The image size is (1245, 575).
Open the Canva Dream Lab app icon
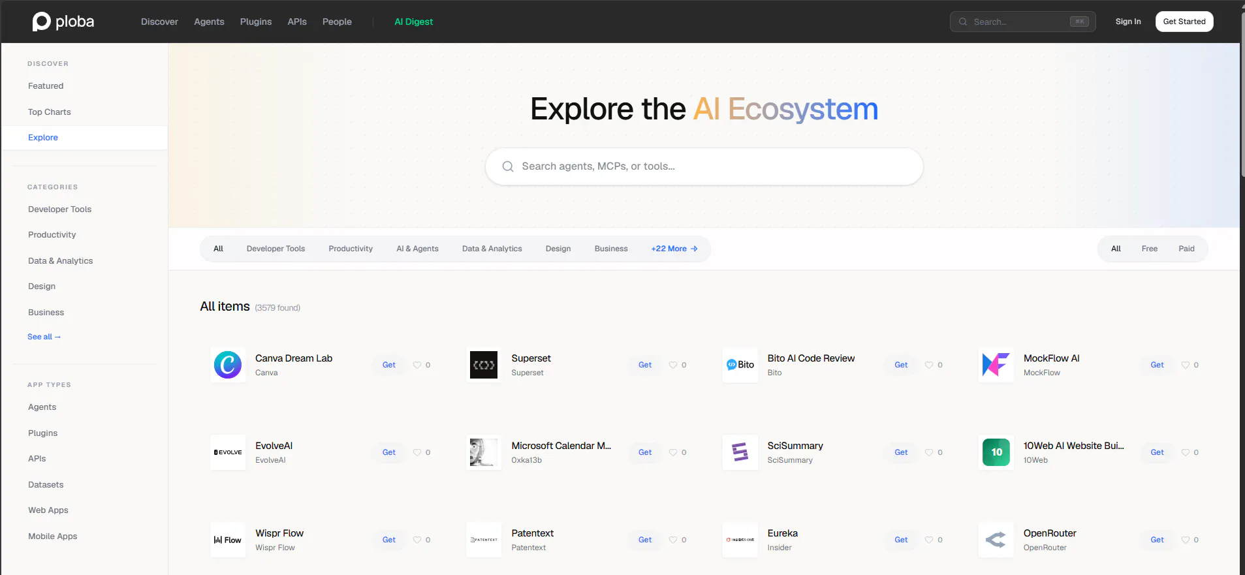(x=228, y=365)
